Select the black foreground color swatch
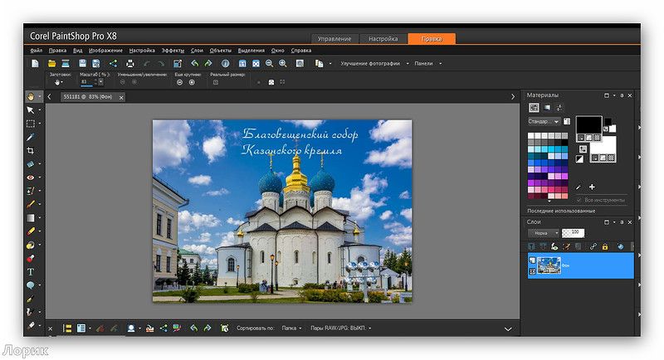Image resolution: width=664 pixels, height=360 pixels. click(588, 124)
